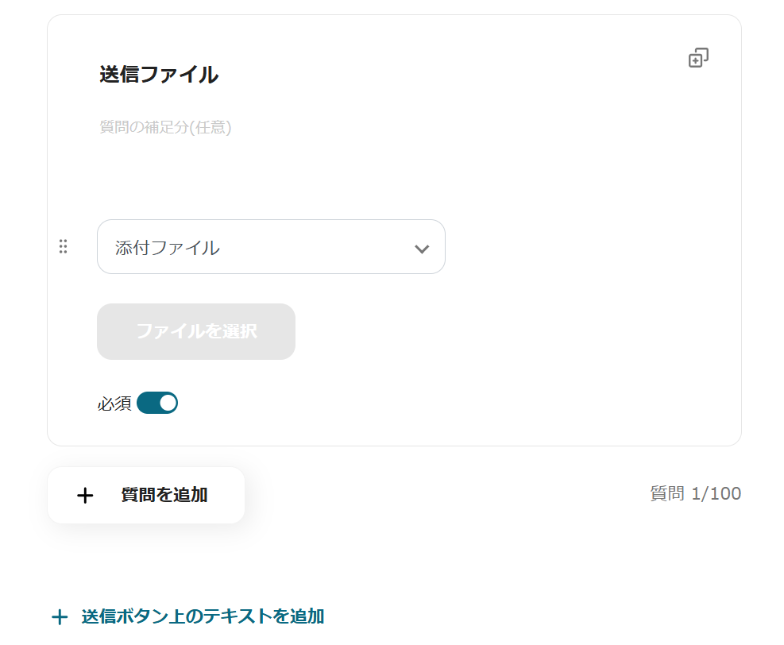Click the 送信ボタン上のテキストを追加 link
Image resolution: width=784 pixels, height=645 pixels.
pyautogui.click(x=203, y=616)
